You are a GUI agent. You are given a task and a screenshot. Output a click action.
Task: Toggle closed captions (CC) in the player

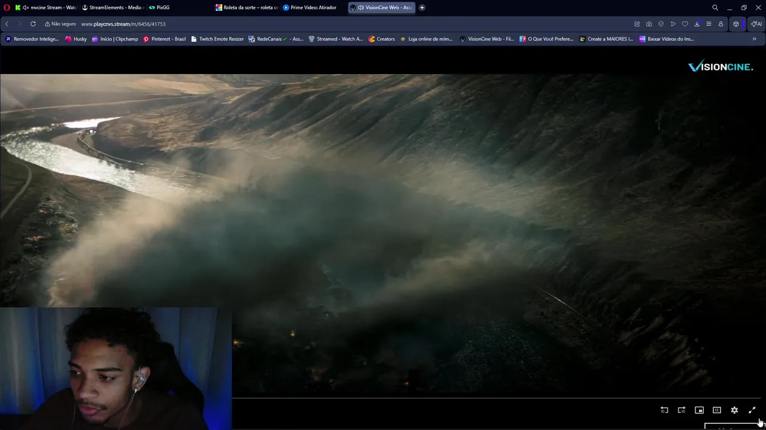pos(717,410)
